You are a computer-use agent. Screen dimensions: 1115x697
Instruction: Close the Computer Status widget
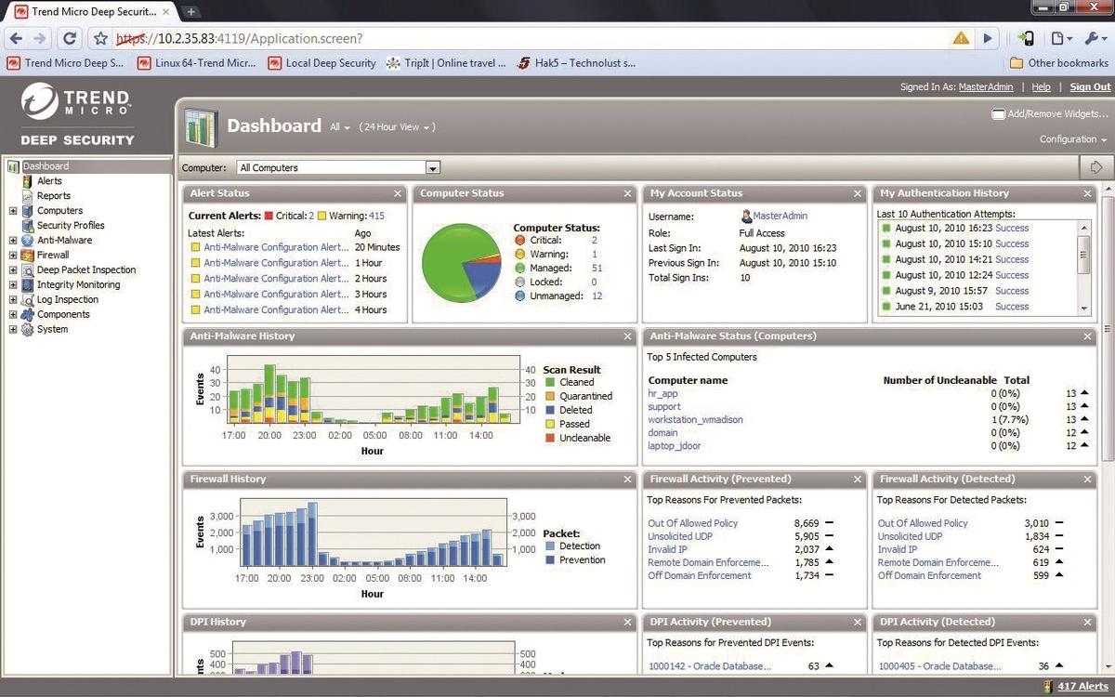pos(628,193)
